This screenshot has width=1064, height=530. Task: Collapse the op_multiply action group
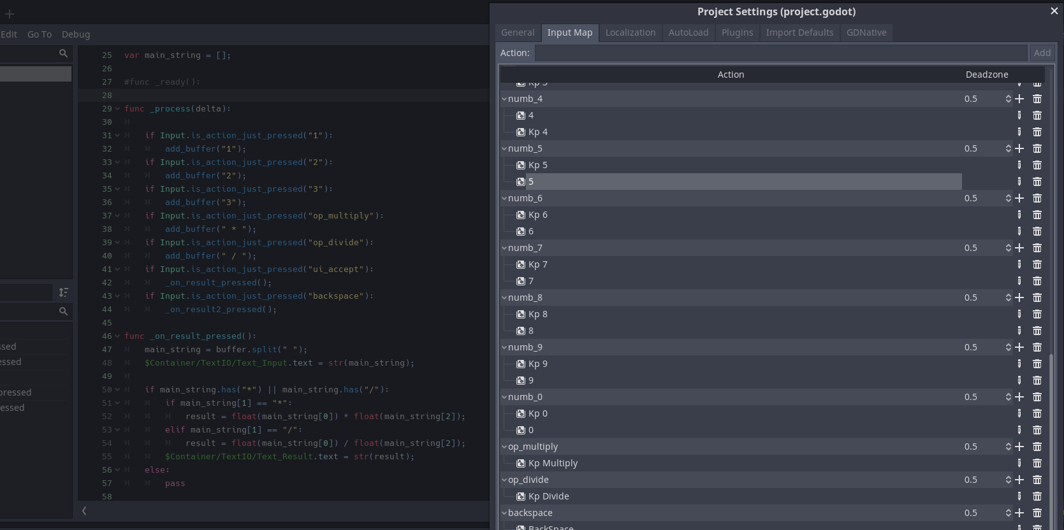pos(504,447)
